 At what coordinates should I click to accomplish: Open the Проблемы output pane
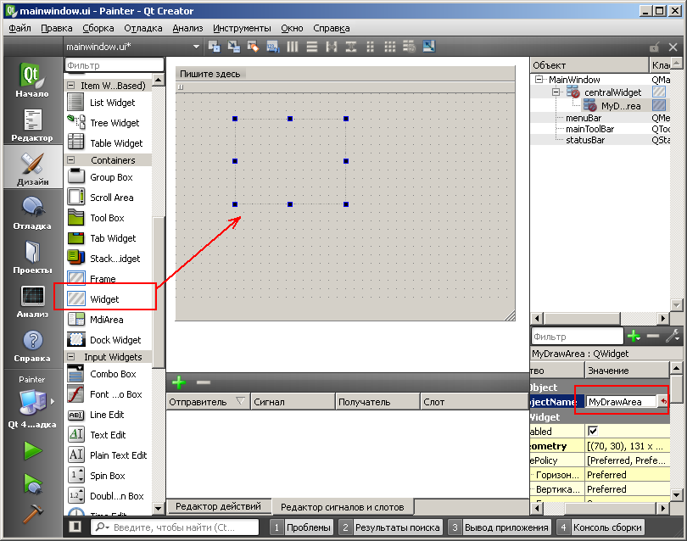pos(301,527)
